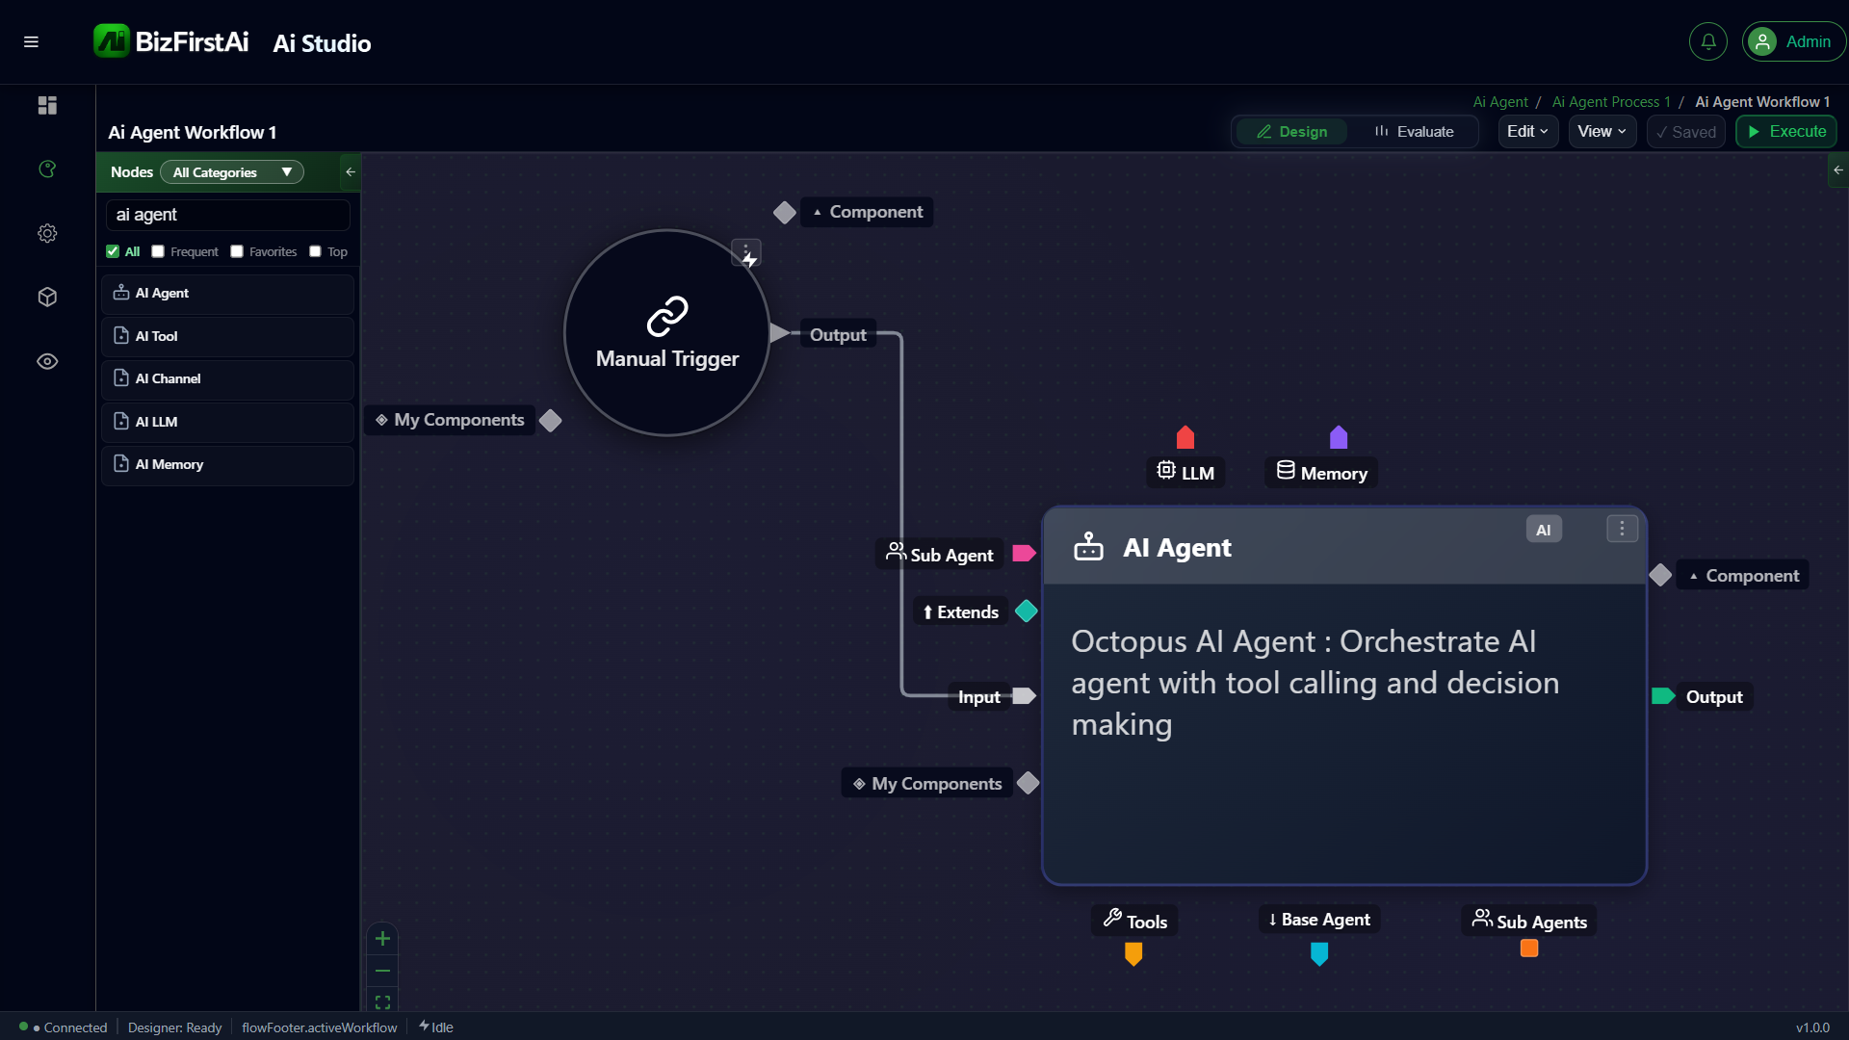
Task: Click the Idle status entry
Action: tap(436, 1027)
